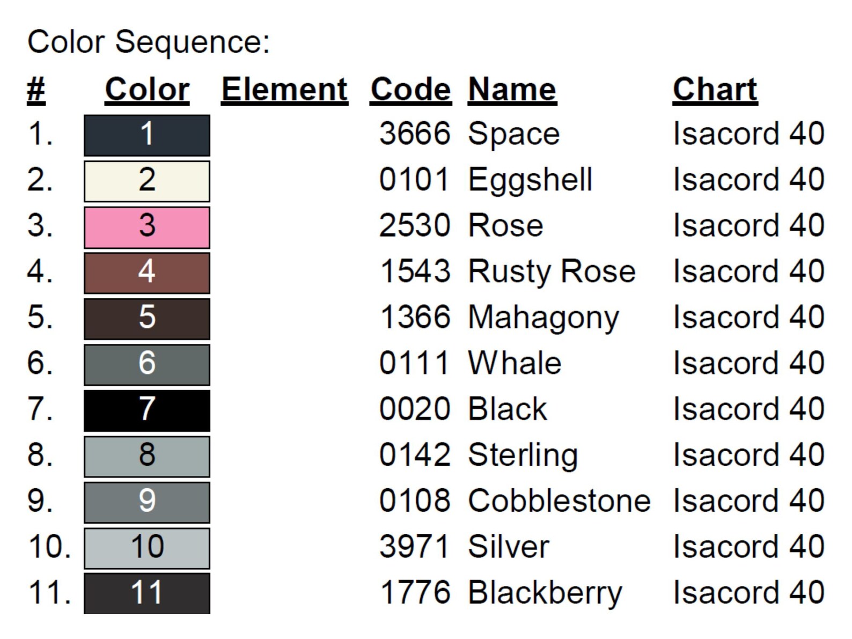Click the Eggshell swatch labeled 2
The height and width of the screenshot is (639, 852).
pyautogui.click(x=146, y=181)
